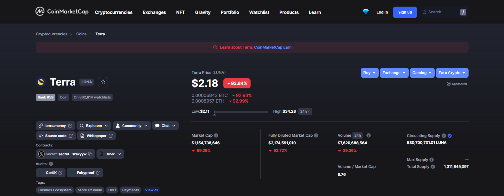Click the Max Supply info icon
Screen dimensions: 504x196
[x=432, y=160]
